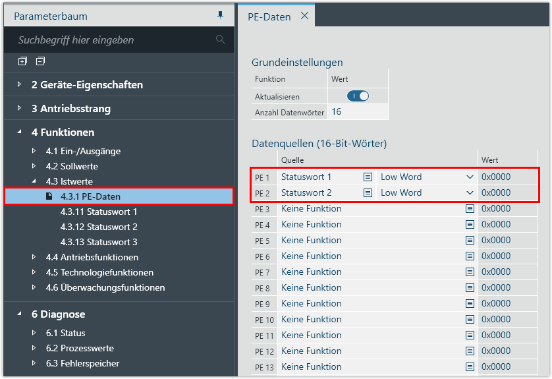The height and width of the screenshot is (379, 552).
Task: Collapse all tree nodes icon
Action: click(40, 61)
